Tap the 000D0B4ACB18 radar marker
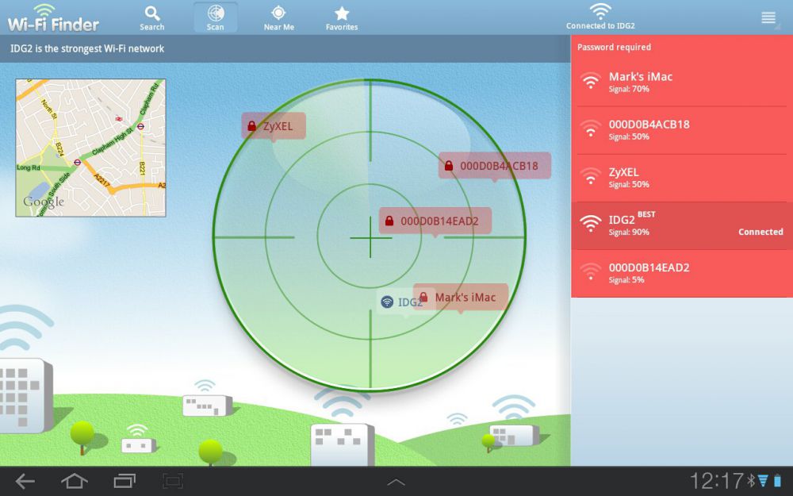Image resolution: width=793 pixels, height=496 pixels. click(x=494, y=166)
